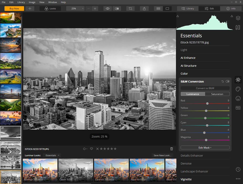
Task: Select the Portrait face icon
Action: click(238, 98)
